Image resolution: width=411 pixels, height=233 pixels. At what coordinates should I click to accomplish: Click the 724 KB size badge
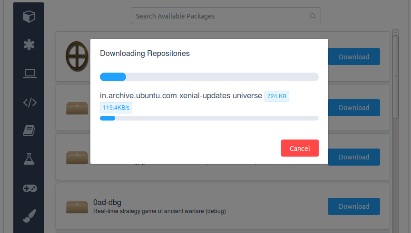click(277, 96)
